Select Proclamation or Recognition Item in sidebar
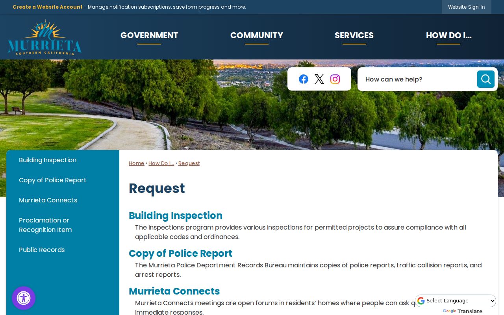Screen dimensions: 504x315 point(63,225)
